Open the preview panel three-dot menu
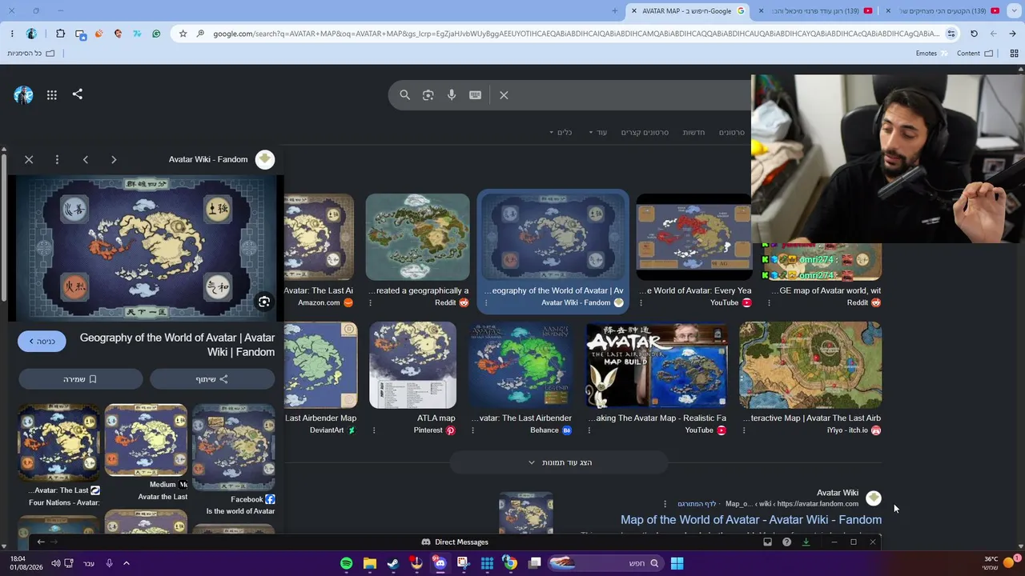 [x=57, y=159]
